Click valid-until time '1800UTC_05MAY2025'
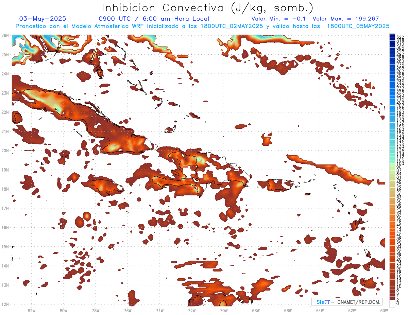This screenshot has height=315, width=408. point(358,26)
